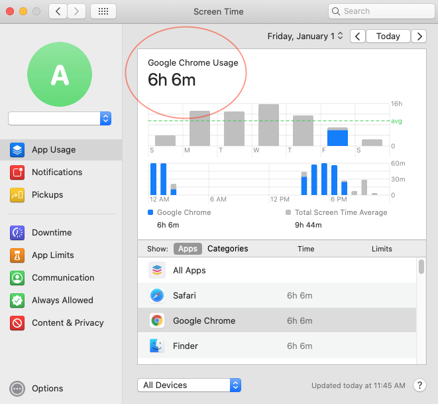Open App Limits hourglass icon
This screenshot has height=404, width=438.
[x=17, y=255]
